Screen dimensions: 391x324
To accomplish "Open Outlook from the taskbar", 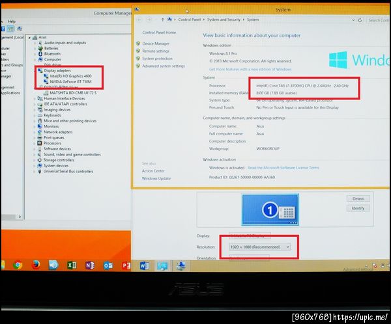I will click(108, 265).
